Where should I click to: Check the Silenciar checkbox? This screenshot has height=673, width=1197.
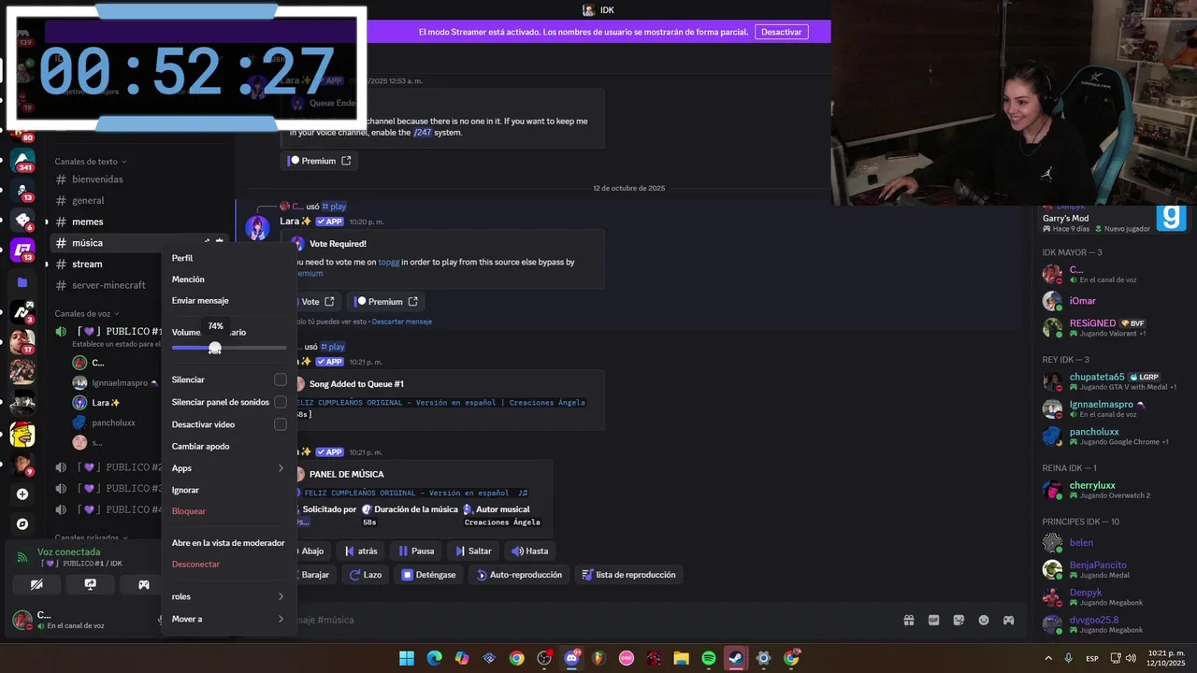click(280, 379)
